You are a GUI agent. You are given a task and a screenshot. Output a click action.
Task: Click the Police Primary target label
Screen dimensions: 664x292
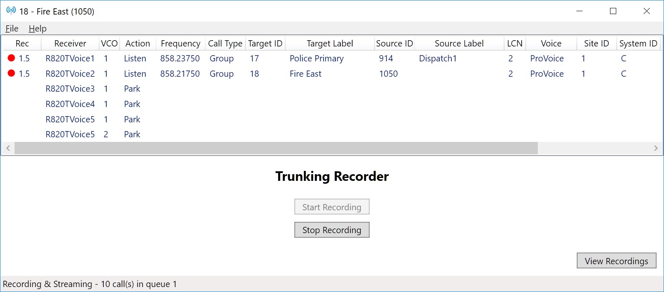(317, 58)
